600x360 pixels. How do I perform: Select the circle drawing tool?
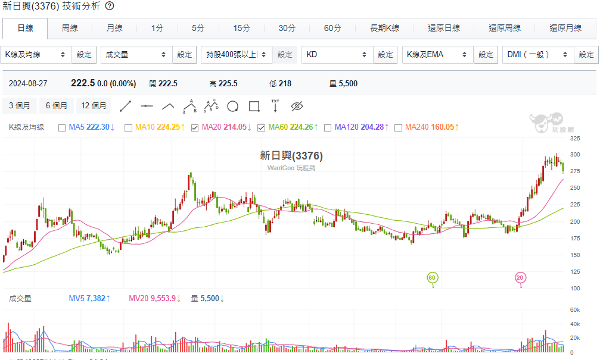pyautogui.click(x=232, y=106)
